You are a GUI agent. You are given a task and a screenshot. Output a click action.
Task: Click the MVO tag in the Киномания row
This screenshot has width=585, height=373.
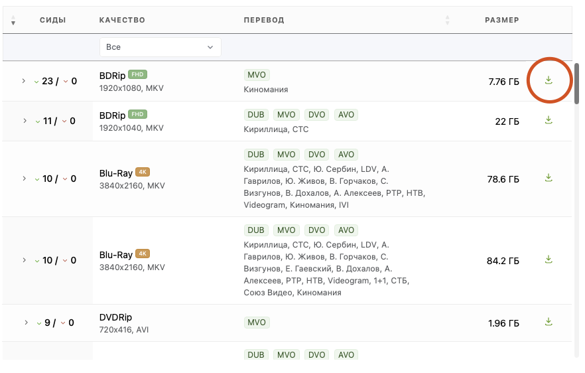[257, 75]
